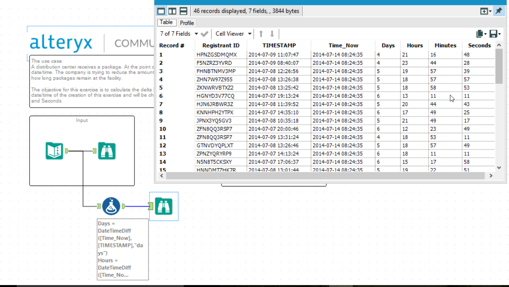Select the Table tab in Results

click(166, 22)
